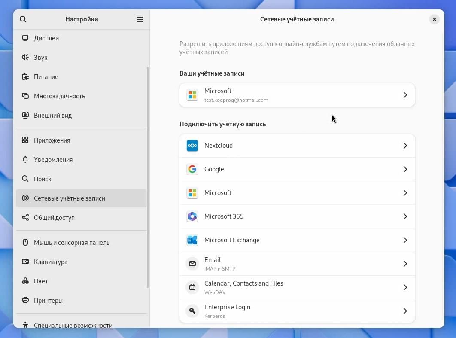
Task: Click the chevron on the Calendar, Contacts and Files row
Action: pos(405,287)
